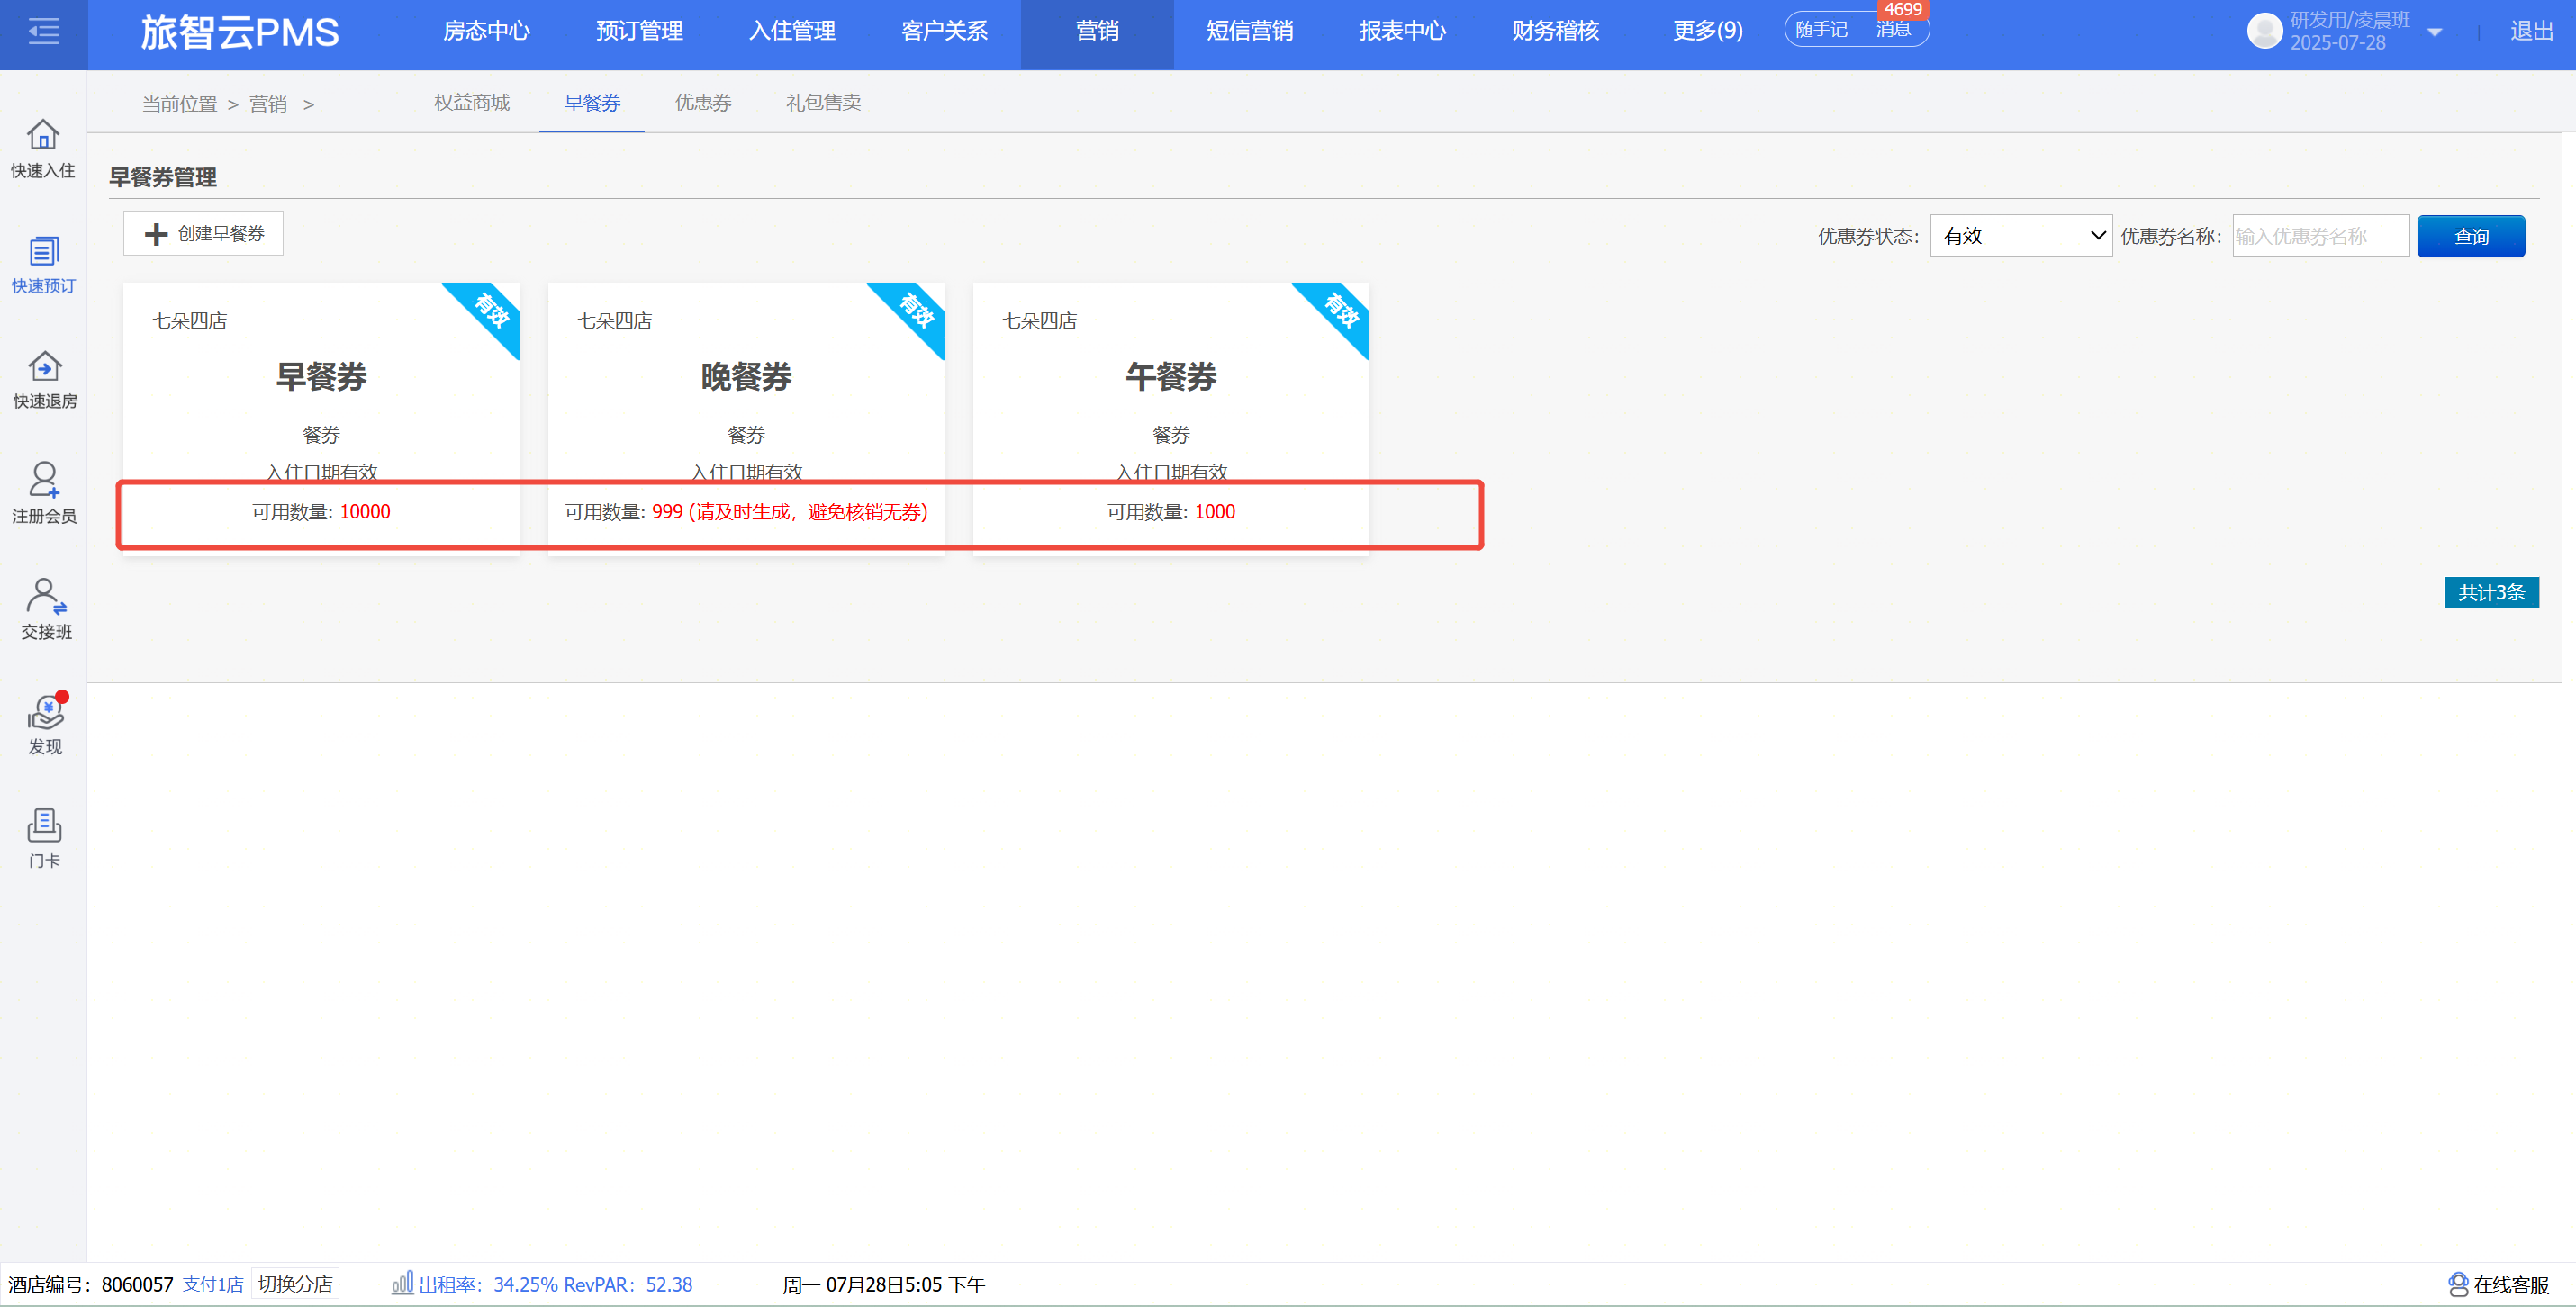Click 入住日期有效 text on 午餐券 card
The width and height of the screenshot is (2576, 1307).
pos(1171,471)
